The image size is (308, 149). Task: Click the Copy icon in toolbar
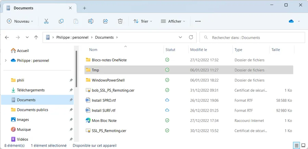pos(61,21)
